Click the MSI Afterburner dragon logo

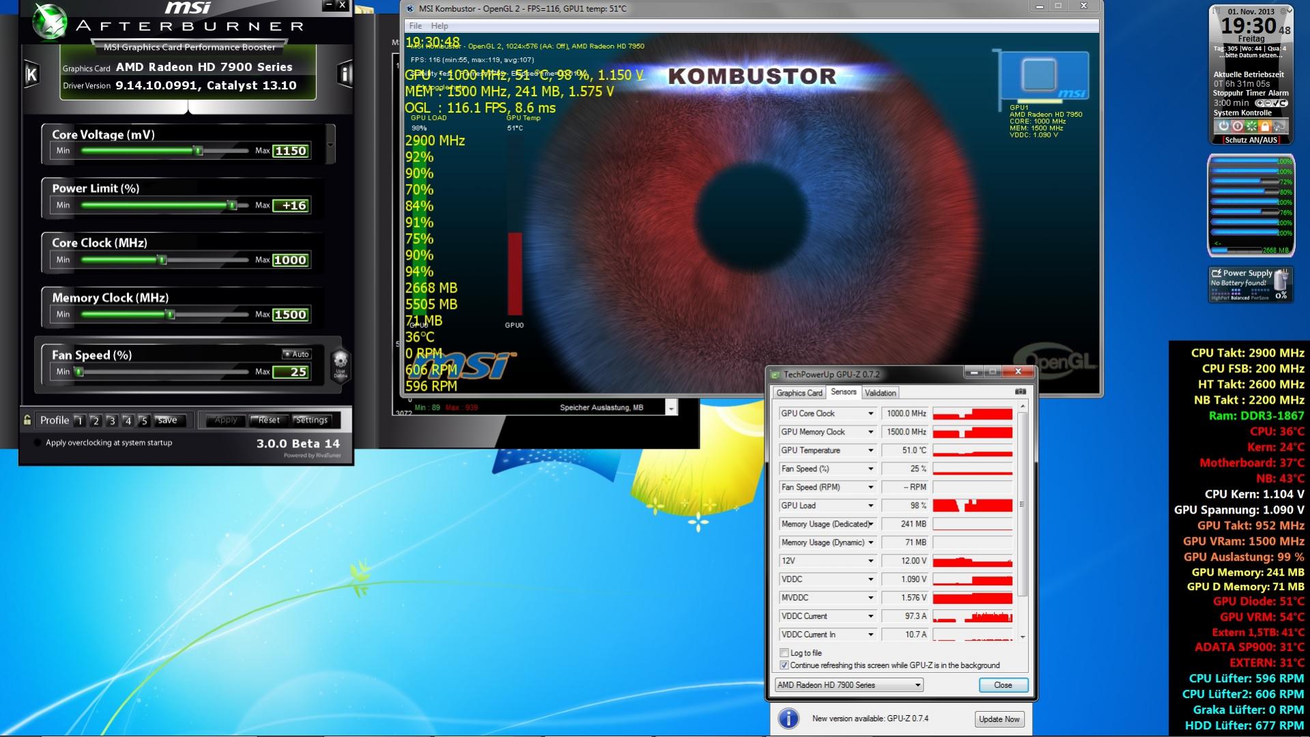click(50, 20)
